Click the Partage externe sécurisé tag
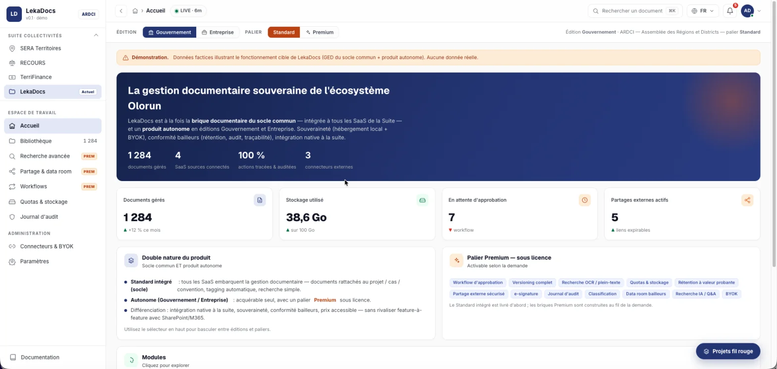The width and height of the screenshot is (777, 369). pos(479,294)
